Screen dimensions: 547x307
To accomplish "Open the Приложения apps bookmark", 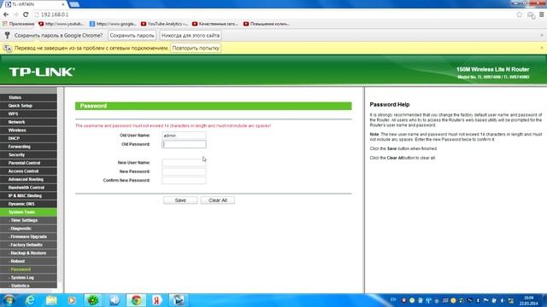I will point(18,24).
